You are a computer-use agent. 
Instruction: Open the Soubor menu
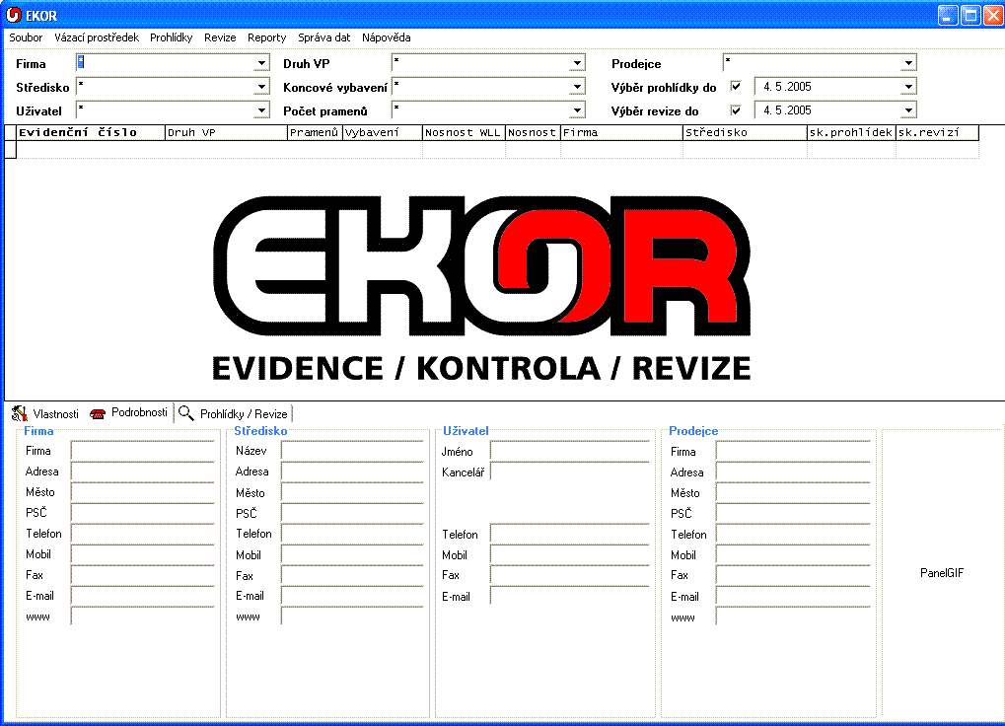[26, 37]
